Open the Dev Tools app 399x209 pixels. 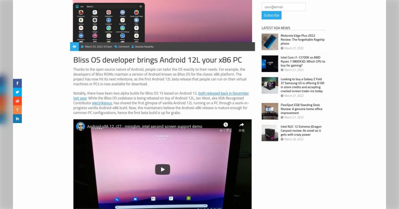(123, 20)
